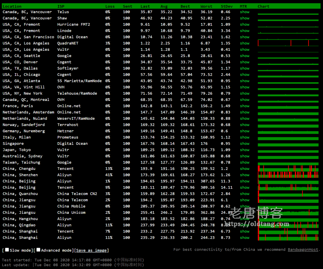This screenshot has height=269, width=323.
Task: Click the Save as image link
Action: coord(91,250)
